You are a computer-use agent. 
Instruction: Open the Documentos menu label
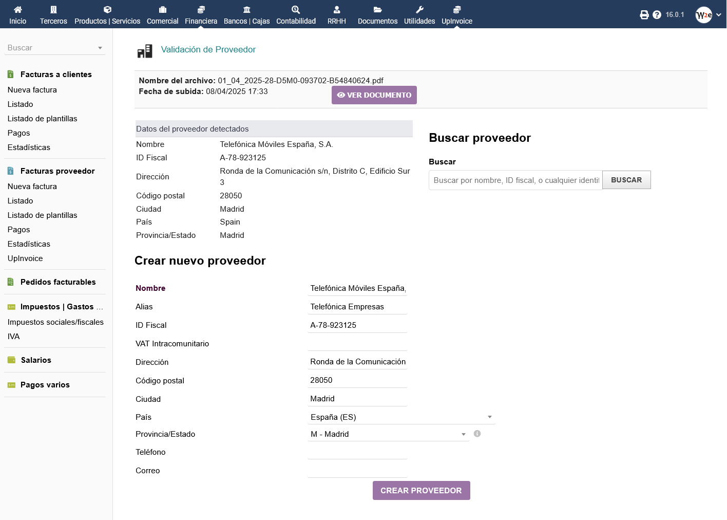coord(378,21)
